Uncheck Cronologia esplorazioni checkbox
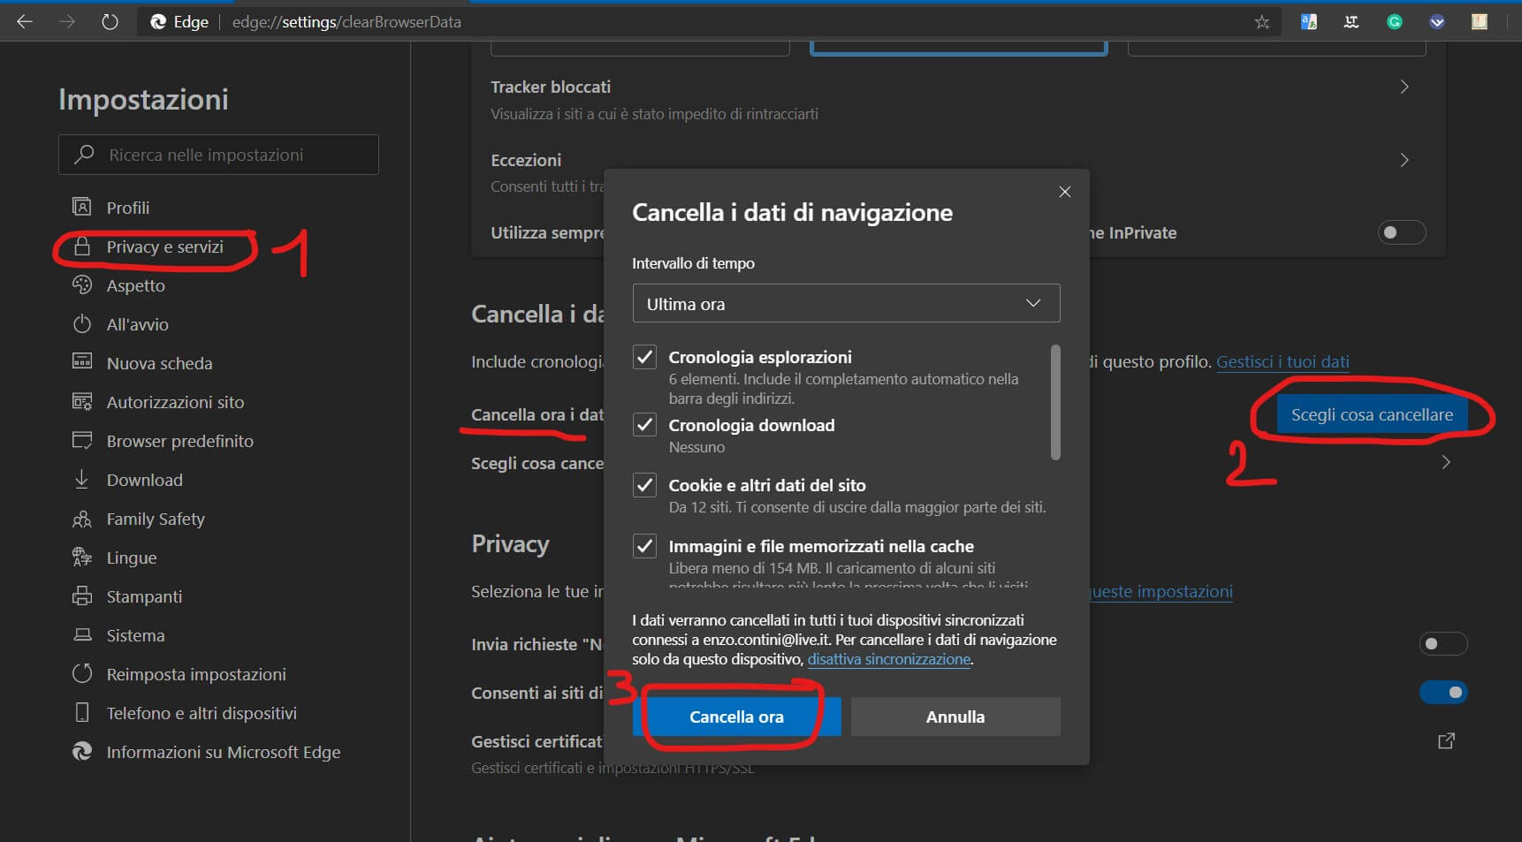The image size is (1522, 842). 645,357
